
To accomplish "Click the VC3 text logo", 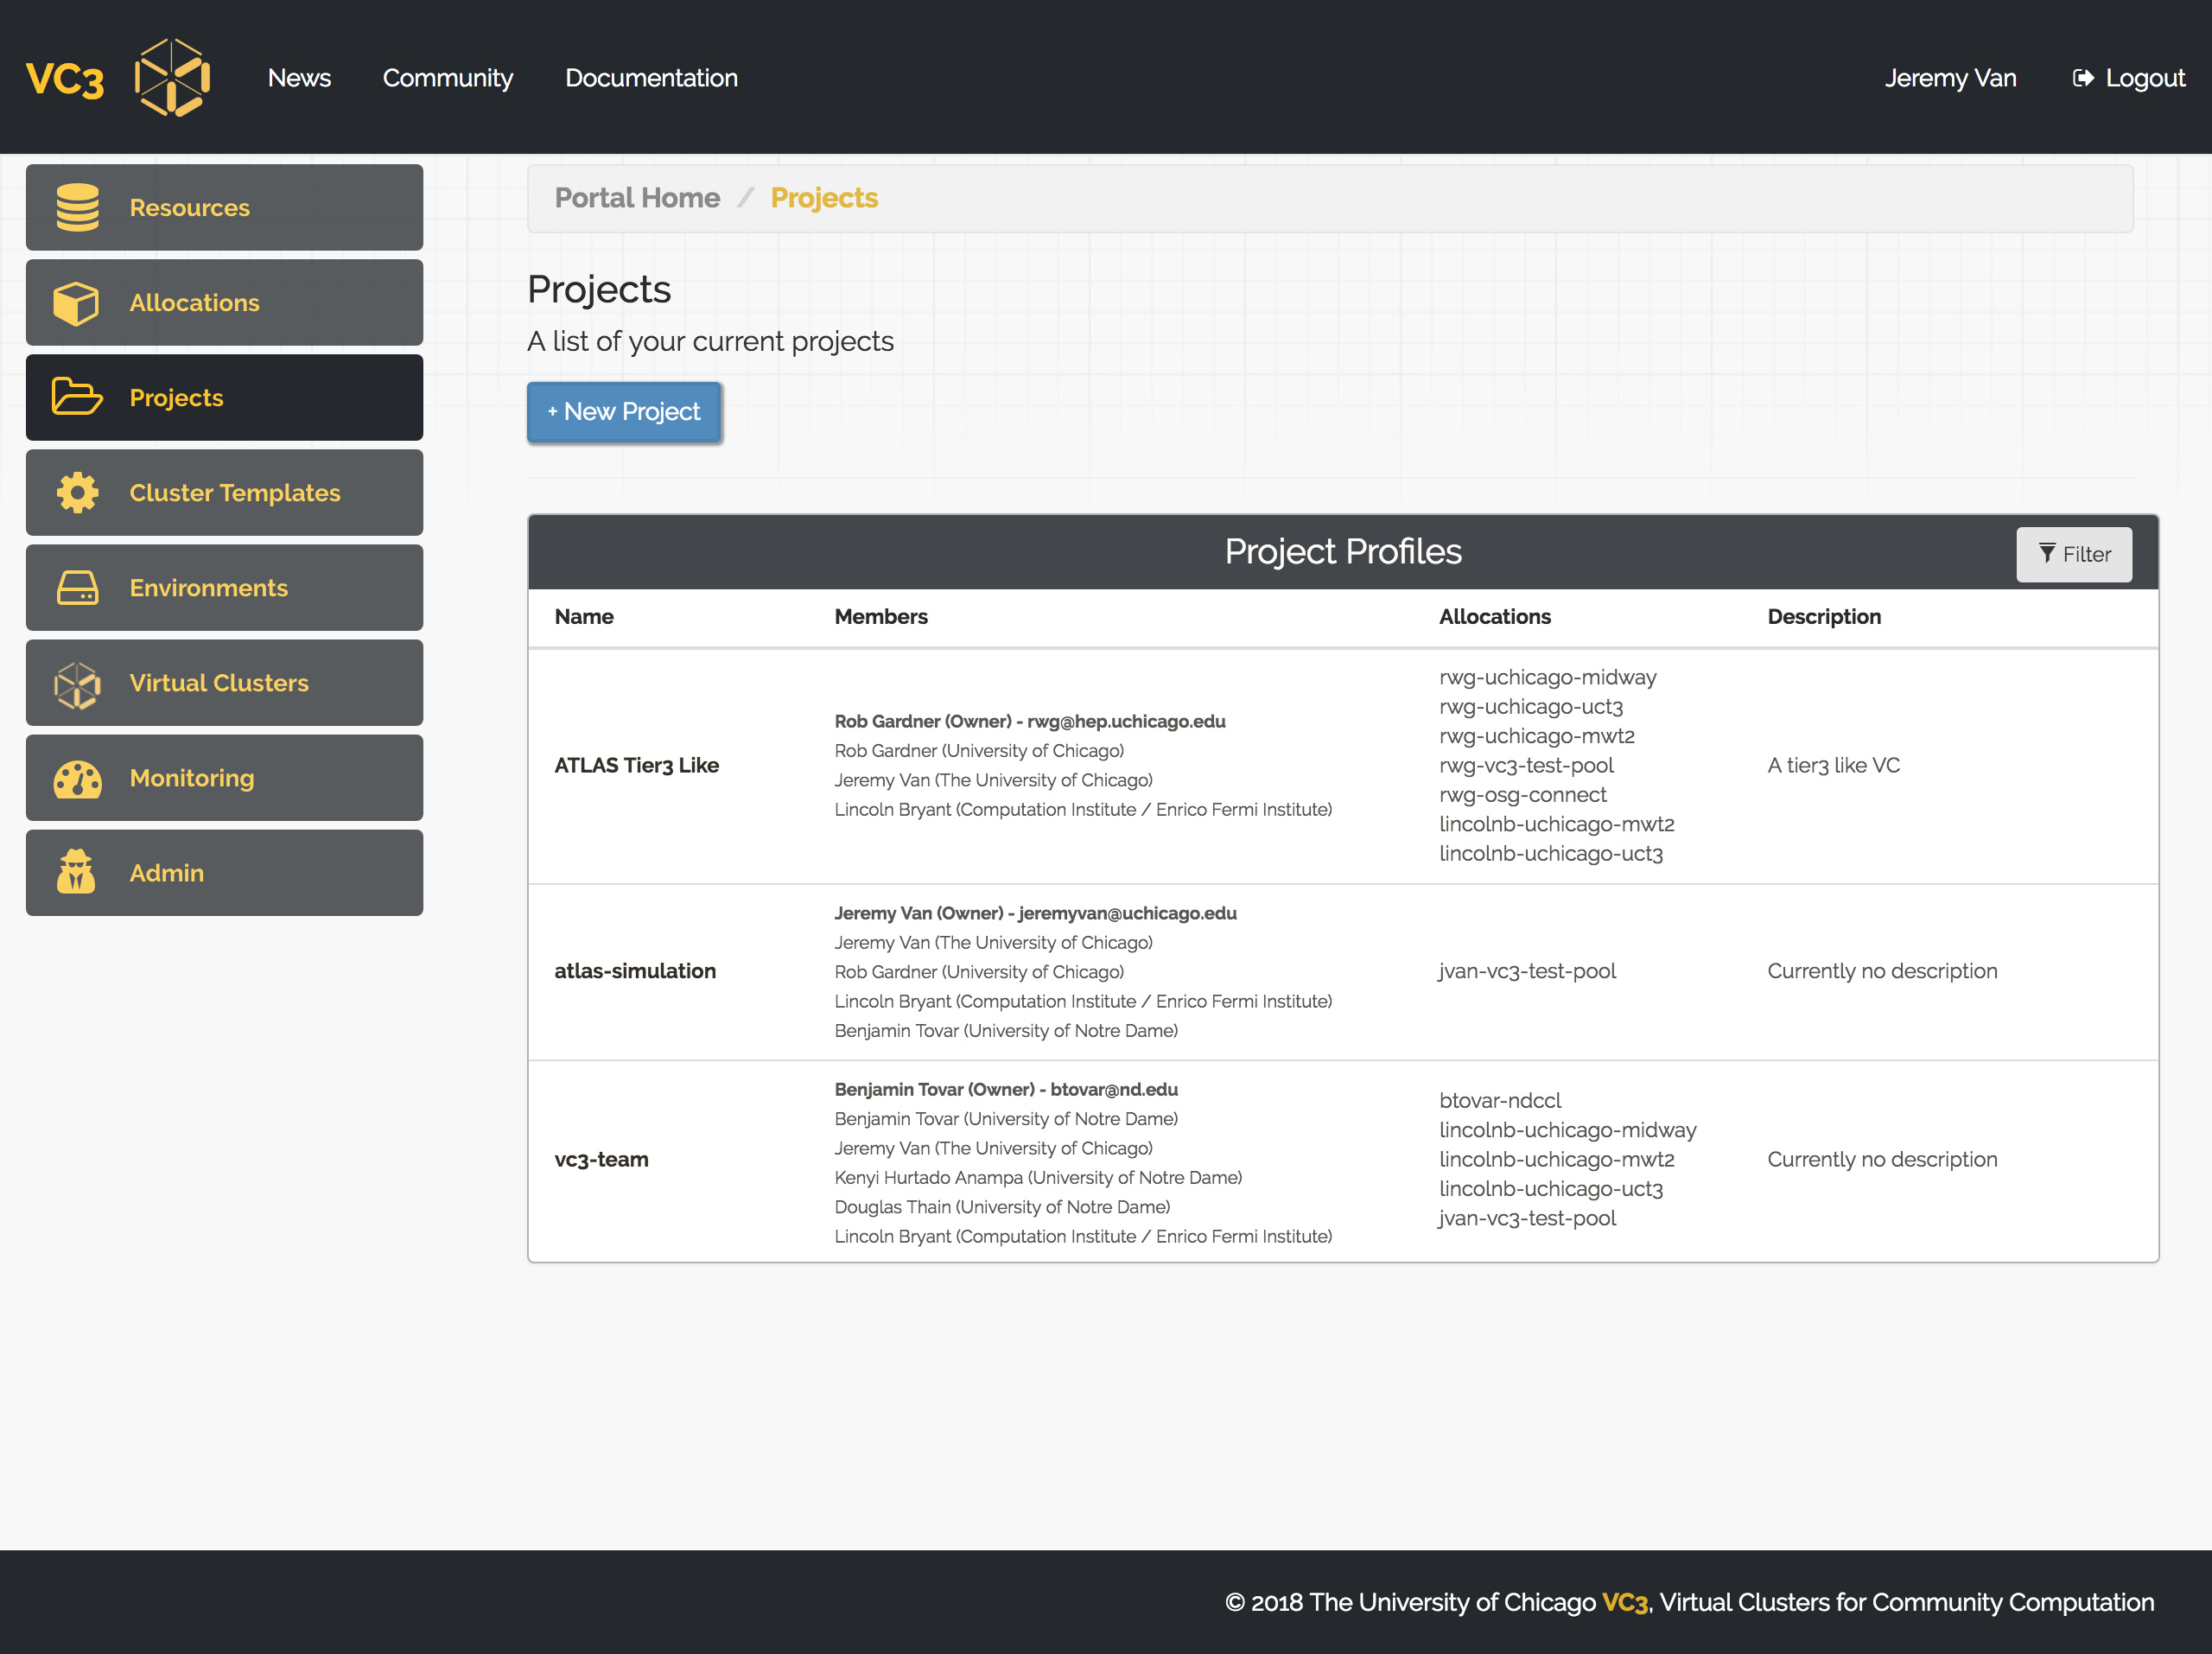I will tap(65, 80).
